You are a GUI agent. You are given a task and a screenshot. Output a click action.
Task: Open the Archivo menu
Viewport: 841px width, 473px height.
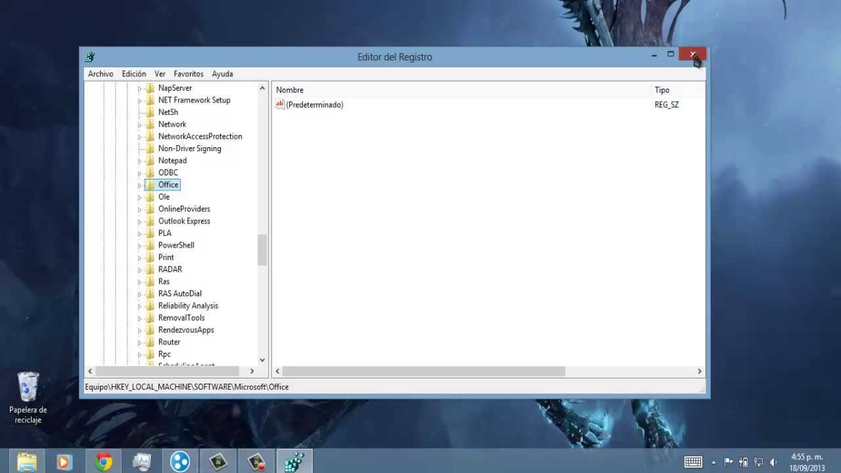[x=101, y=74]
